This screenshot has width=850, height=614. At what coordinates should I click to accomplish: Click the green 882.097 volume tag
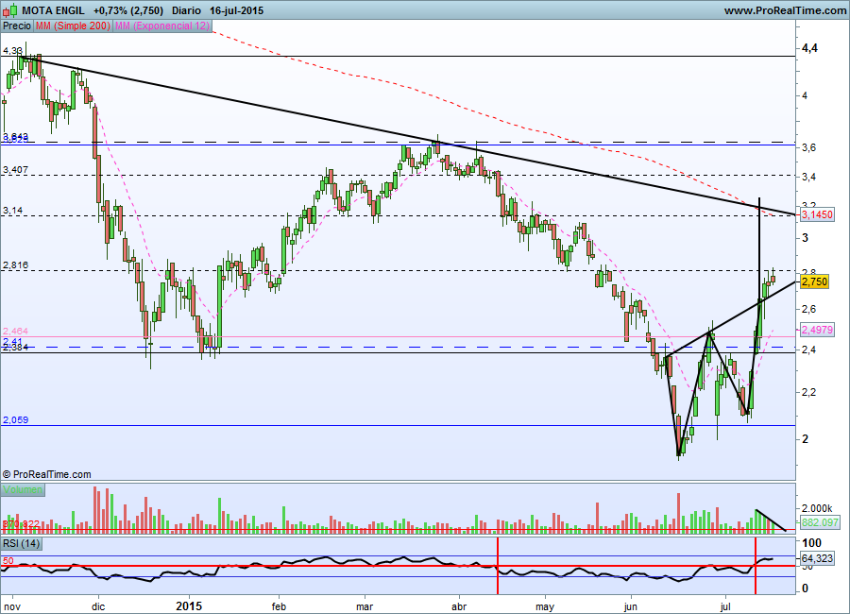click(x=820, y=523)
